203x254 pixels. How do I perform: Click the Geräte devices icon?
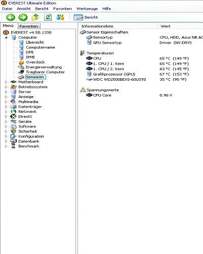(13, 121)
